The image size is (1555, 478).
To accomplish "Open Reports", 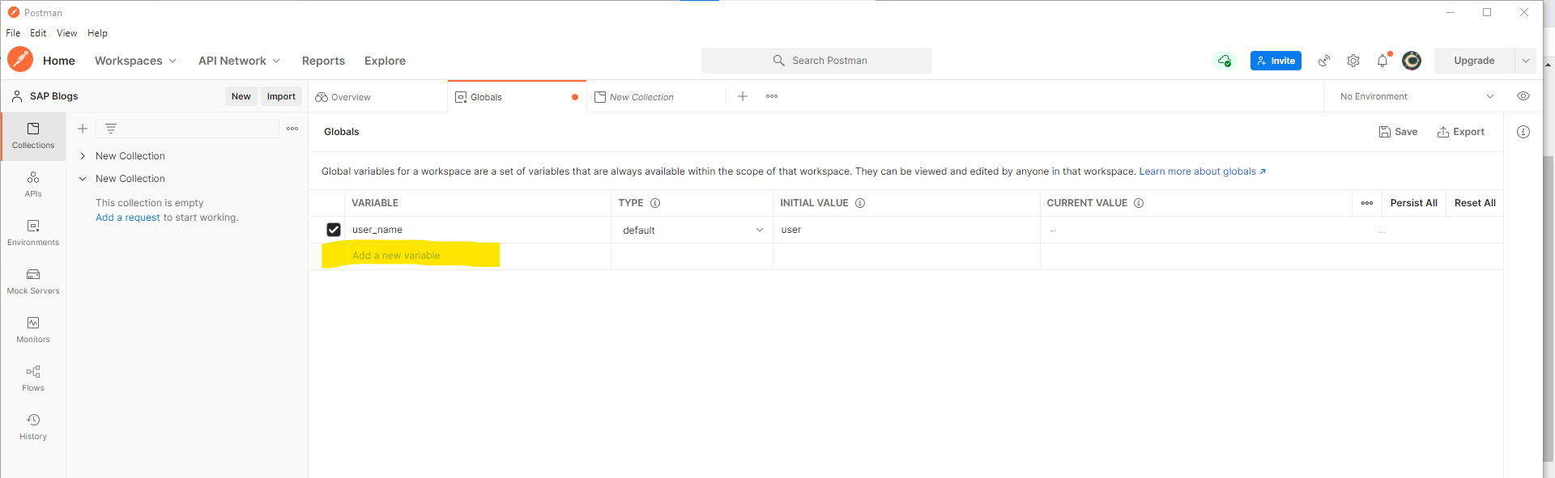I will click(x=323, y=61).
